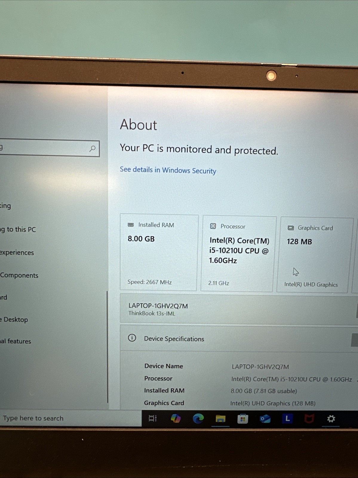The height and width of the screenshot is (478, 358).
Task: Click the Installed RAM label in specifications list
Action: [x=164, y=390]
